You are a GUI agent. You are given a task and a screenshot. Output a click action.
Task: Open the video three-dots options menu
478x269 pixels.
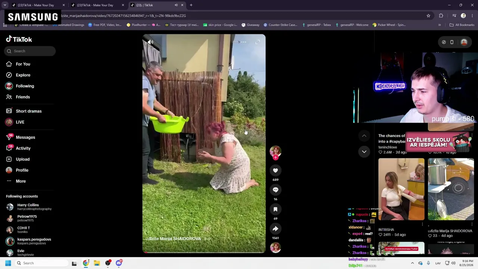(x=243, y=42)
